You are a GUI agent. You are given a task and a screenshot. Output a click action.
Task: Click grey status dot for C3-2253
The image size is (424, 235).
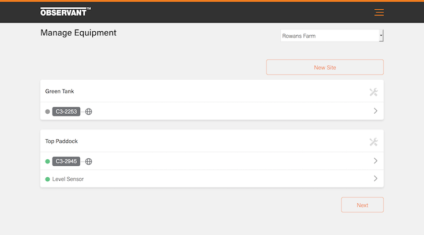point(47,111)
